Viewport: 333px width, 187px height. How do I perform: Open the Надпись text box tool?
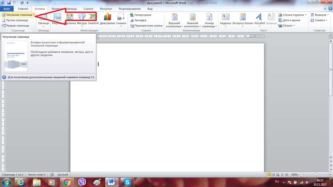pyautogui.click(x=225, y=19)
